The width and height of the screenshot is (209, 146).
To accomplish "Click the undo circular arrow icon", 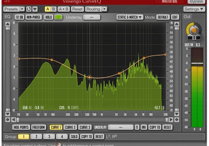I will pos(29,9).
